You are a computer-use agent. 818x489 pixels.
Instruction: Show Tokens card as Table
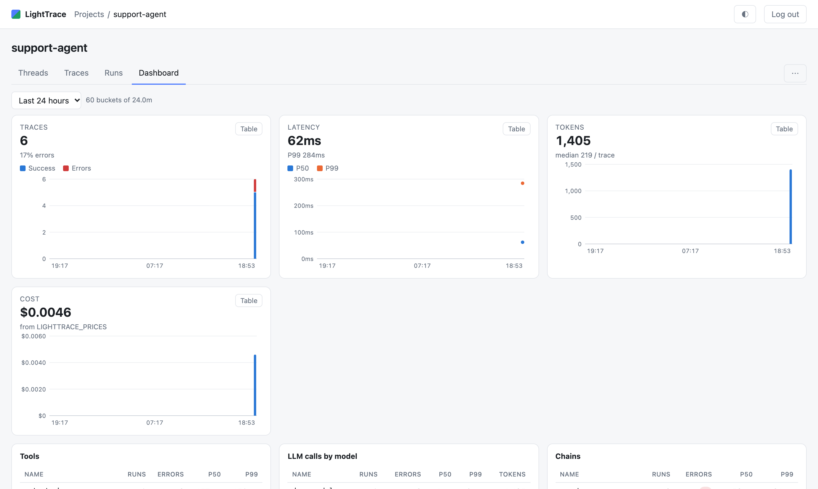tap(784, 129)
